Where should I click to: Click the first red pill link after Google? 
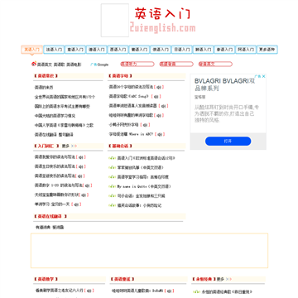137,64
